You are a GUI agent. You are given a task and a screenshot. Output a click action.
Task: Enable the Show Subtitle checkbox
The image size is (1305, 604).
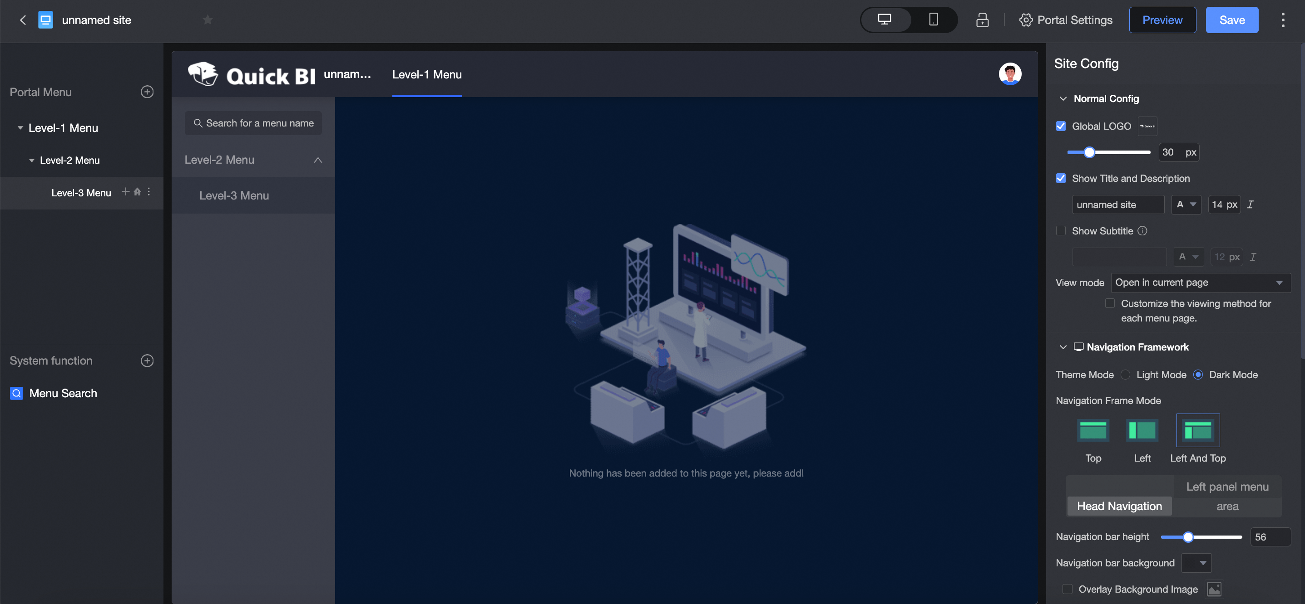[1060, 231]
